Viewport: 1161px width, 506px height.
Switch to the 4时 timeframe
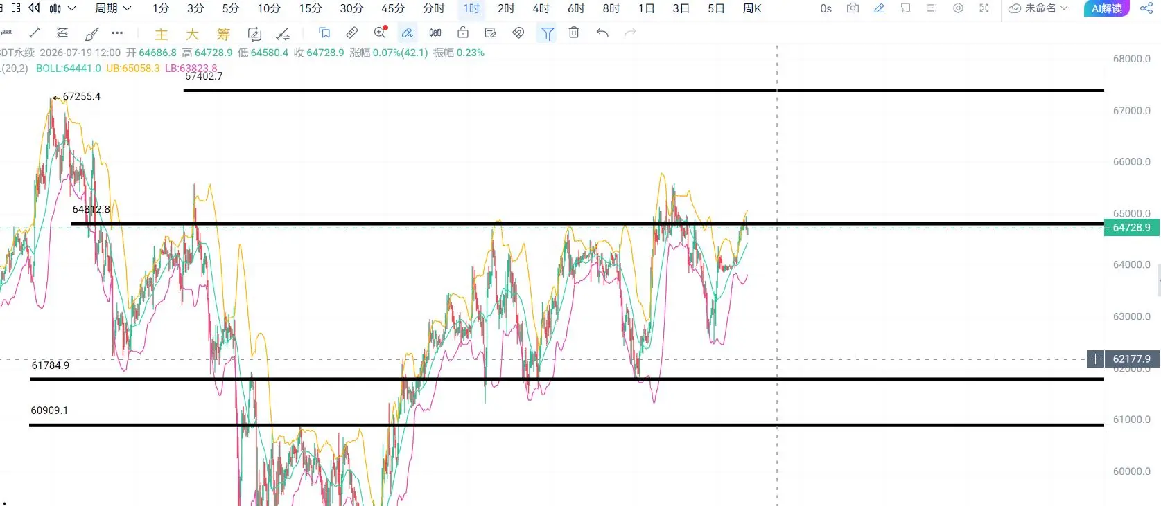click(x=541, y=8)
